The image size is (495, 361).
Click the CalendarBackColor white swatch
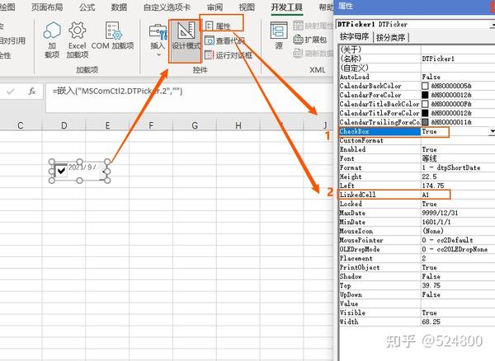point(425,86)
